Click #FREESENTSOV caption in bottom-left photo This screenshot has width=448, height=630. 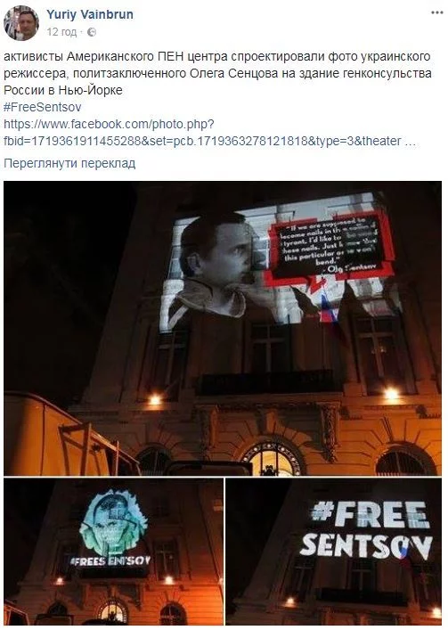[x=110, y=560]
